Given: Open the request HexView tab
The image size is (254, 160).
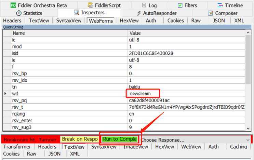Looking at the screenshot, I should click(129, 21).
